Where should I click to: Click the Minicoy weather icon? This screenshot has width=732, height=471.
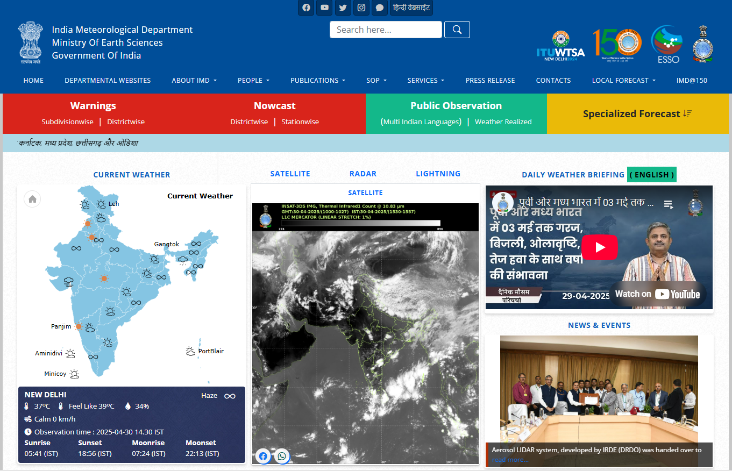[74, 374]
